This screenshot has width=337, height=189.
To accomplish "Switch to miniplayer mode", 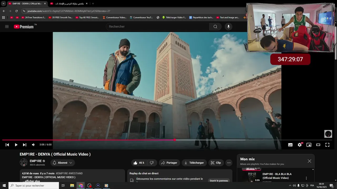I will pyautogui.click(x=309, y=145).
